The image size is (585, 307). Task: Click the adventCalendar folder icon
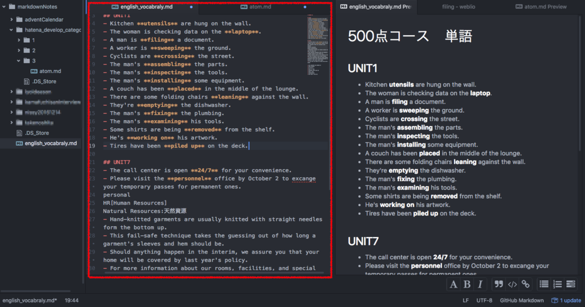click(19, 19)
